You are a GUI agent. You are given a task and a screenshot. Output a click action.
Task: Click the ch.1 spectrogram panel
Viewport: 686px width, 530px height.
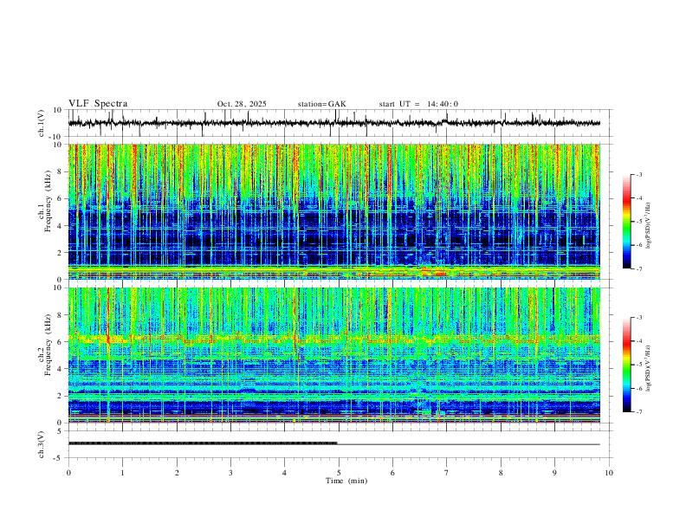(333, 211)
